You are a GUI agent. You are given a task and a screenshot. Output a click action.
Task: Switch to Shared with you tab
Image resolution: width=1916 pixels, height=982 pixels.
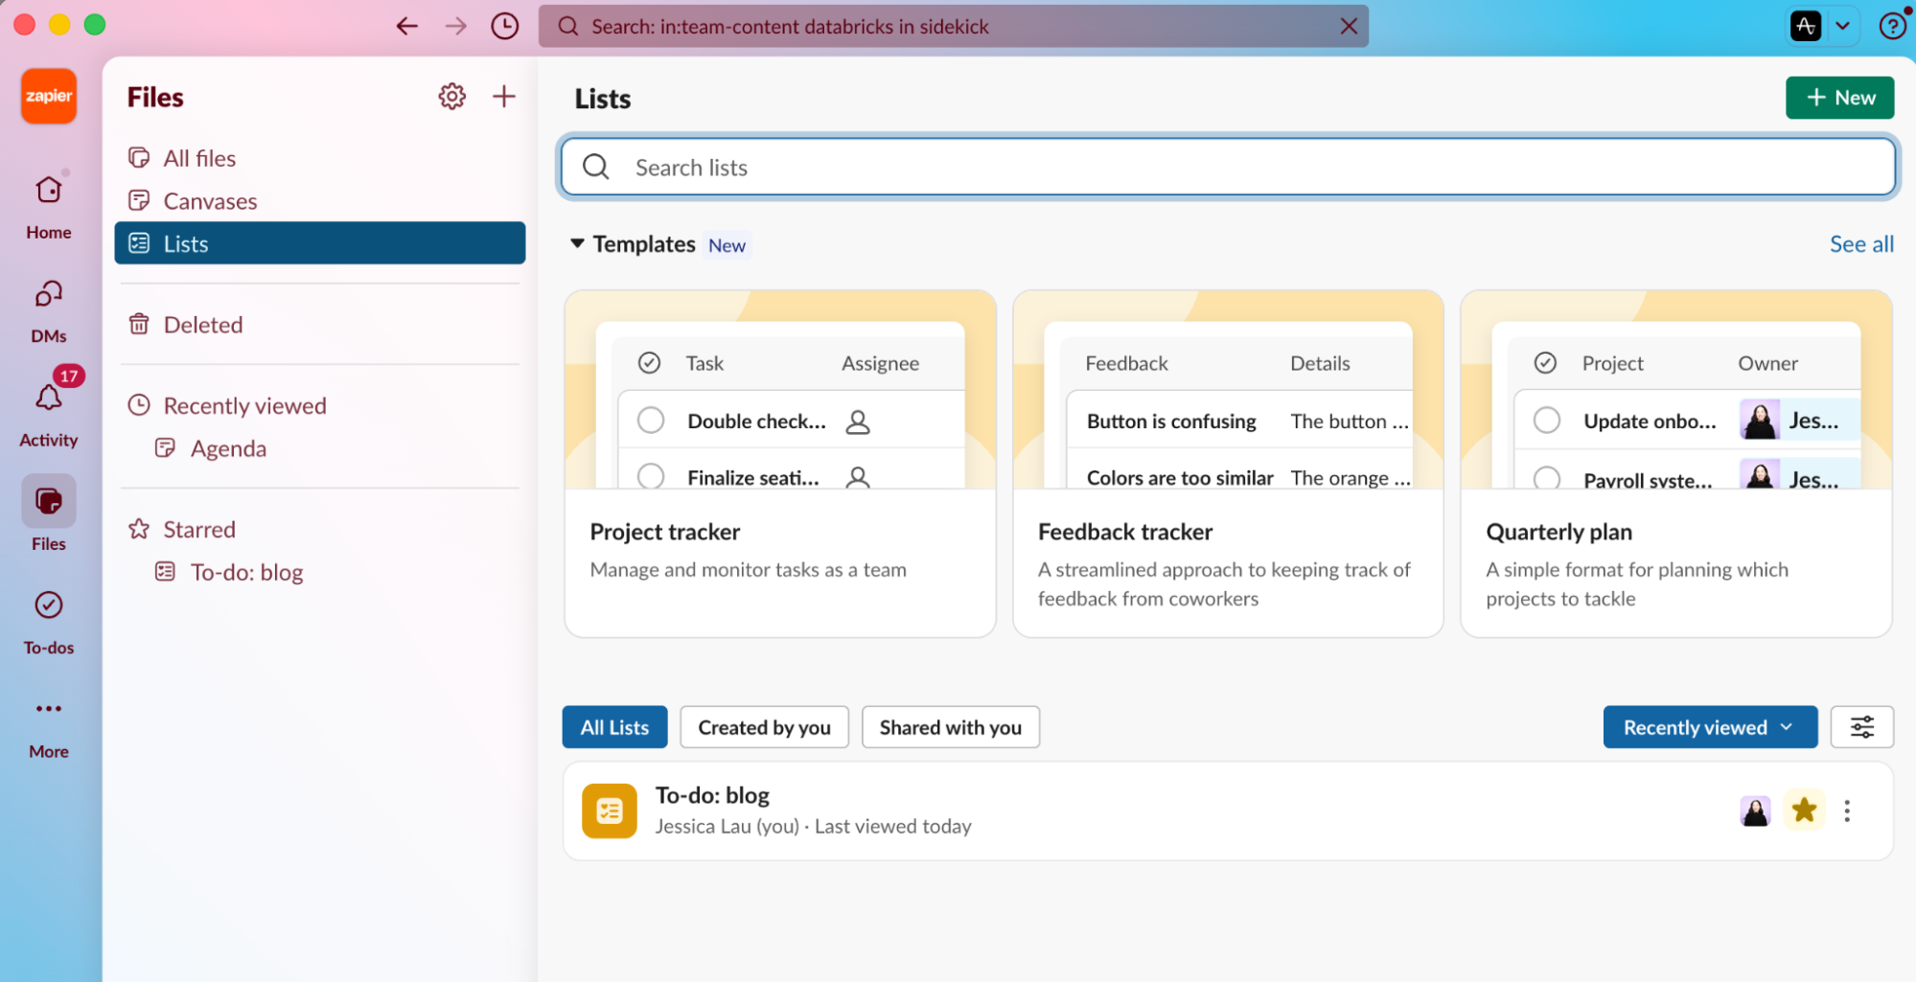pyautogui.click(x=950, y=727)
